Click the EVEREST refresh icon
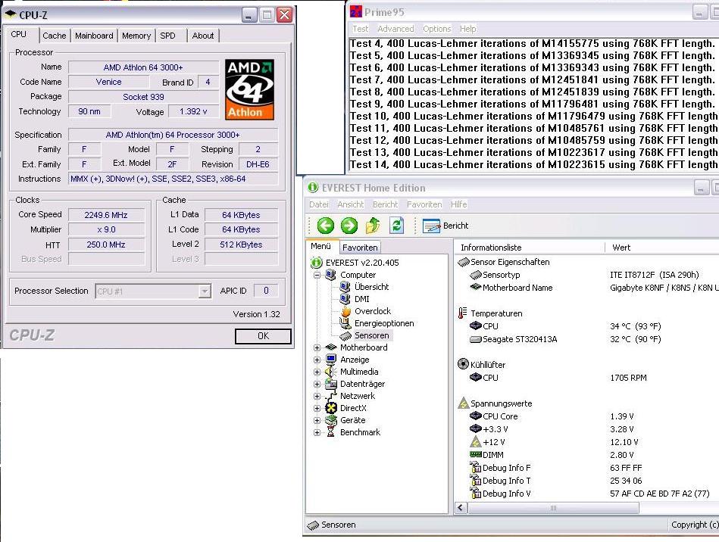The height and width of the screenshot is (542, 719). click(x=397, y=225)
